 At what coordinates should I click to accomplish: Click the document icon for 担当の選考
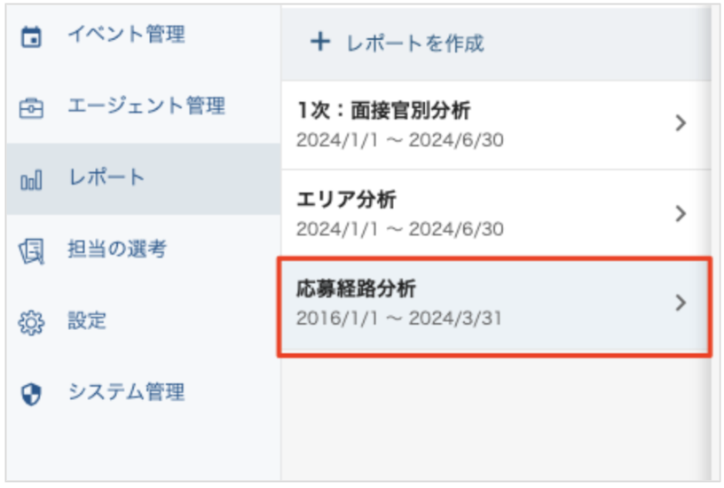click(31, 252)
